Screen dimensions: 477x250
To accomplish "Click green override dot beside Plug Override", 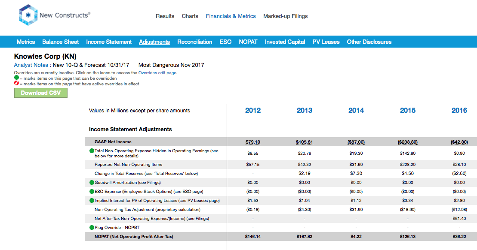I will (x=92, y=228).
